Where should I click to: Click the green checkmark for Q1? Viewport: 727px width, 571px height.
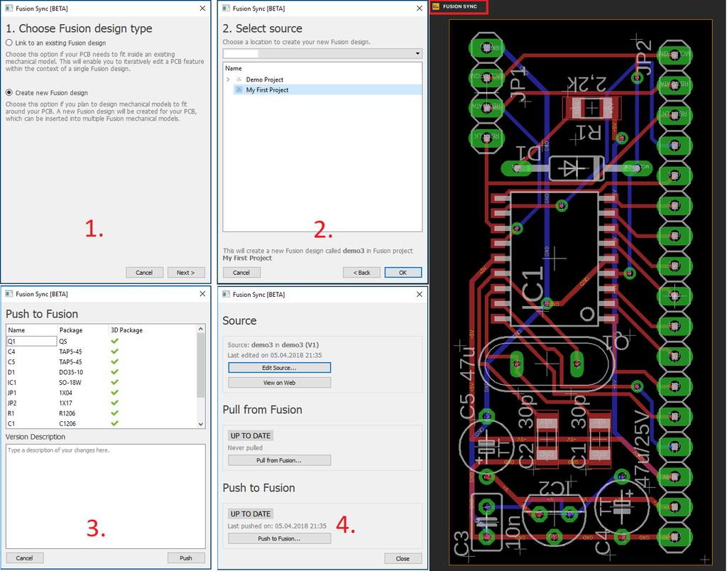[x=114, y=341]
